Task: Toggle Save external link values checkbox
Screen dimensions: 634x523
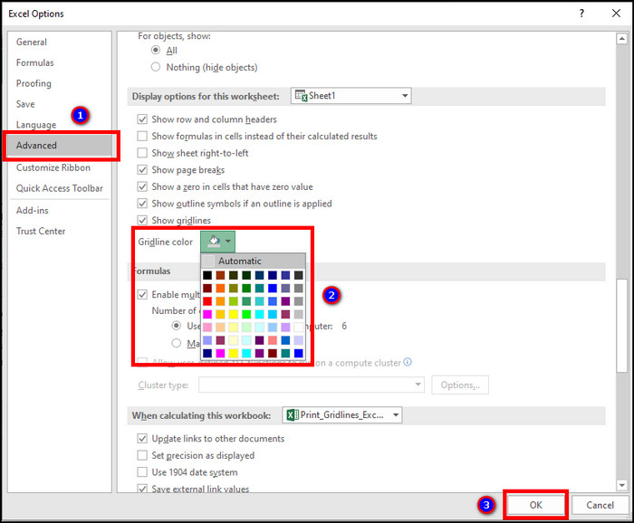Action: (x=142, y=489)
